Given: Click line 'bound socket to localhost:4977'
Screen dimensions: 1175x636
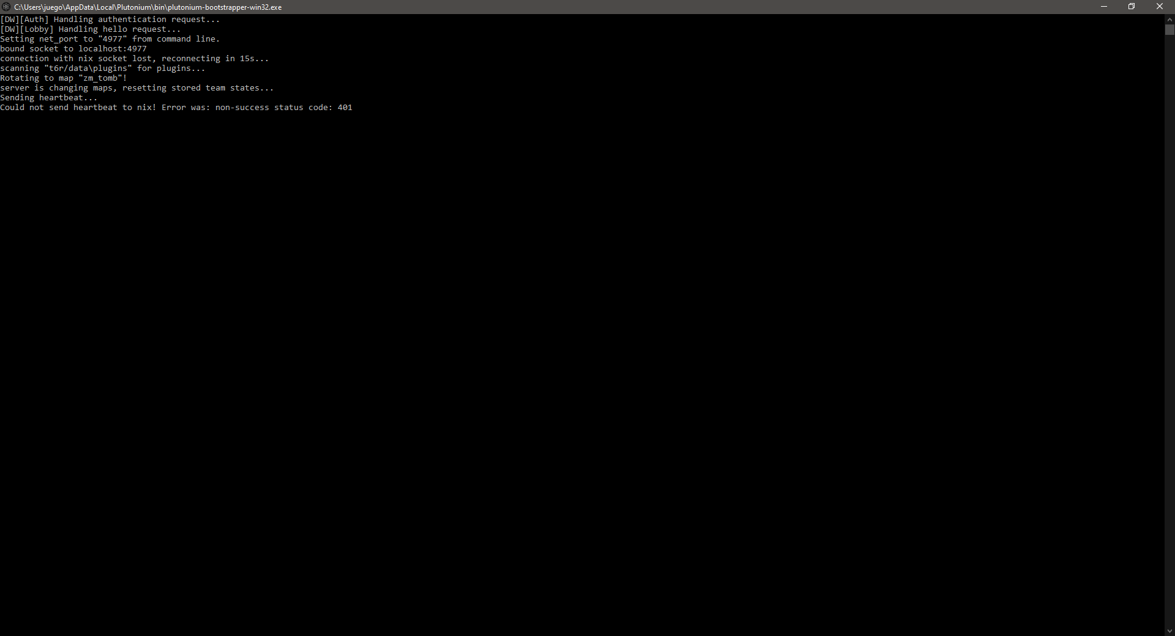Looking at the screenshot, I should (73, 49).
